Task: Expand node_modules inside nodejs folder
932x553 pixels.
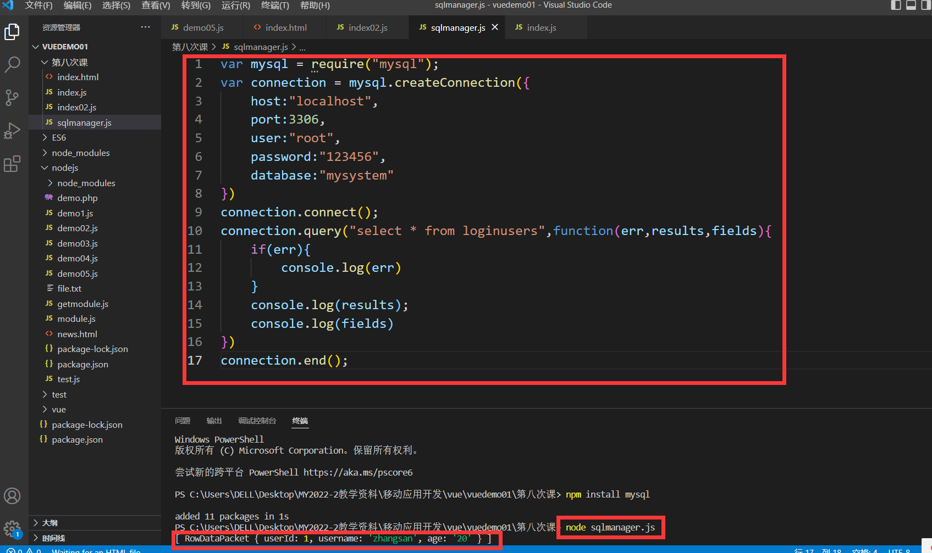Action: 95,183
